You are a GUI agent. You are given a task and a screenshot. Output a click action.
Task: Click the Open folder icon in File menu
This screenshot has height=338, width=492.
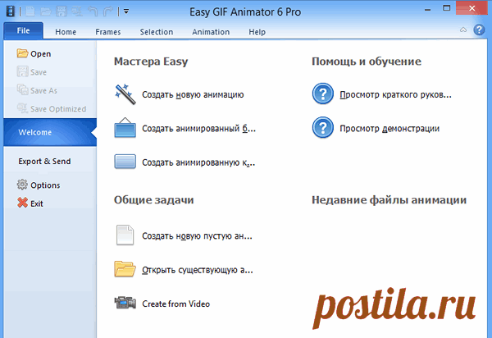point(22,53)
